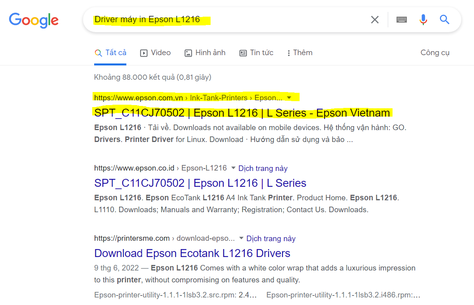Click the Google logo

[x=34, y=20]
